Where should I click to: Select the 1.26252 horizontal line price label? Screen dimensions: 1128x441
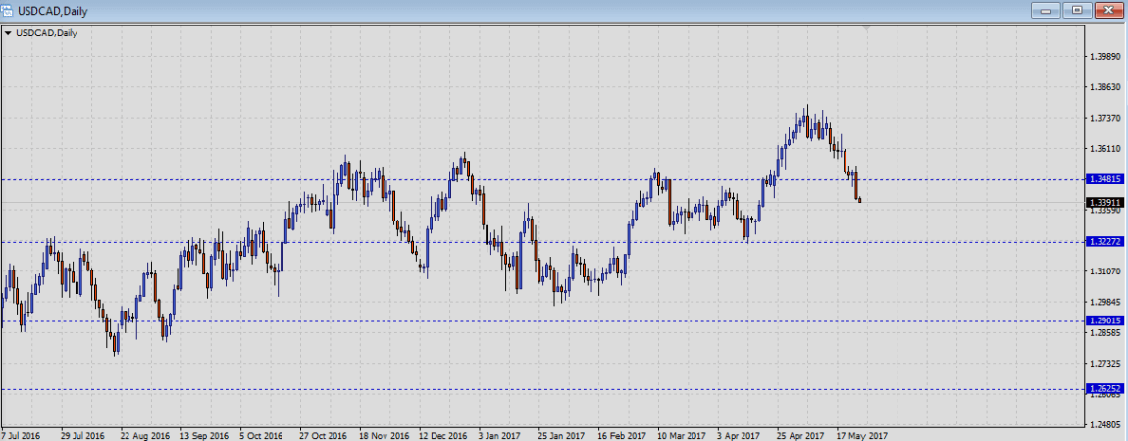click(1105, 388)
